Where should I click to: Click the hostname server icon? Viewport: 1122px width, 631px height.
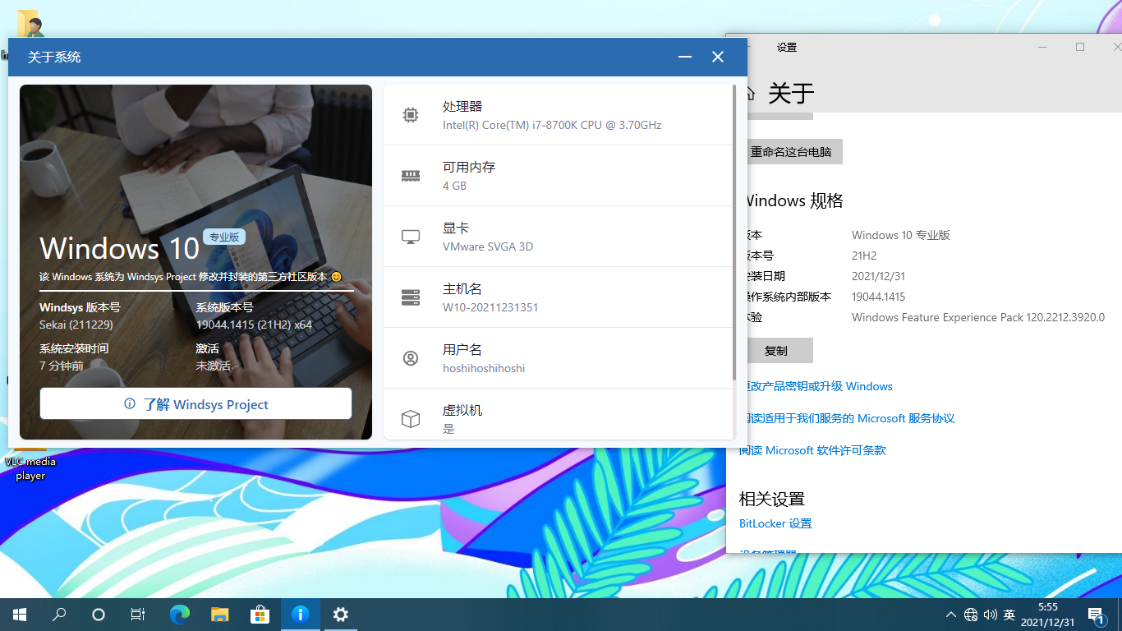411,297
